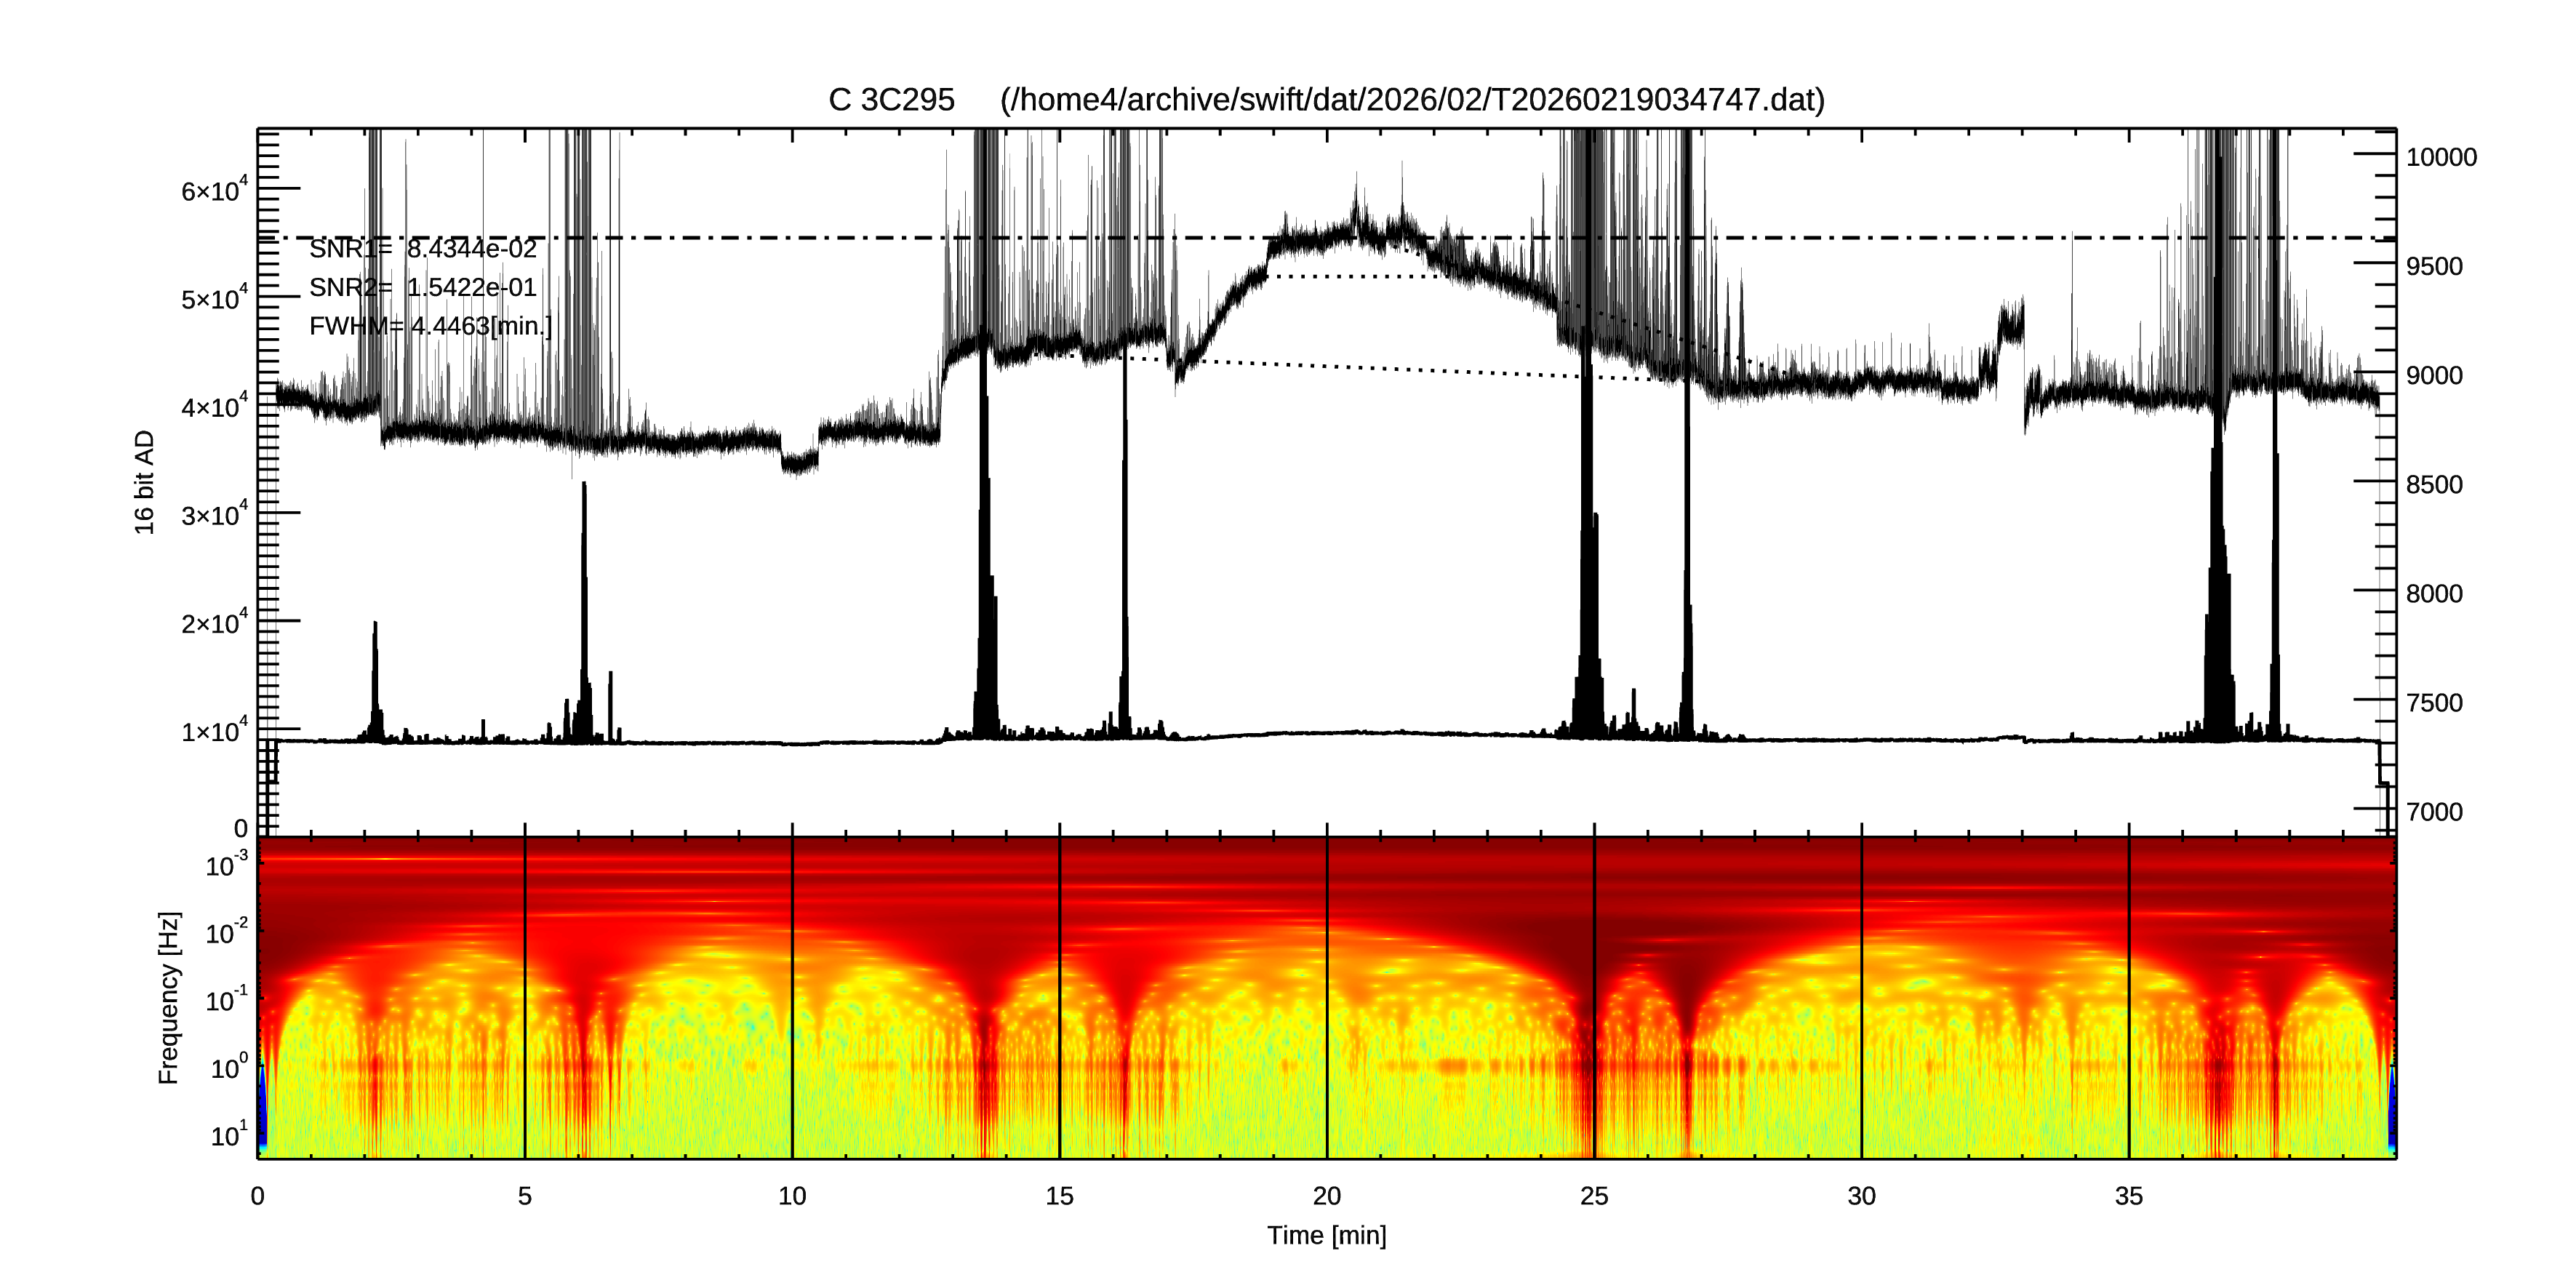The width and height of the screenshot is (2576, 1288).
Task: Click the 'Frequency [Hz]' axis label
Action: [169, 998]
